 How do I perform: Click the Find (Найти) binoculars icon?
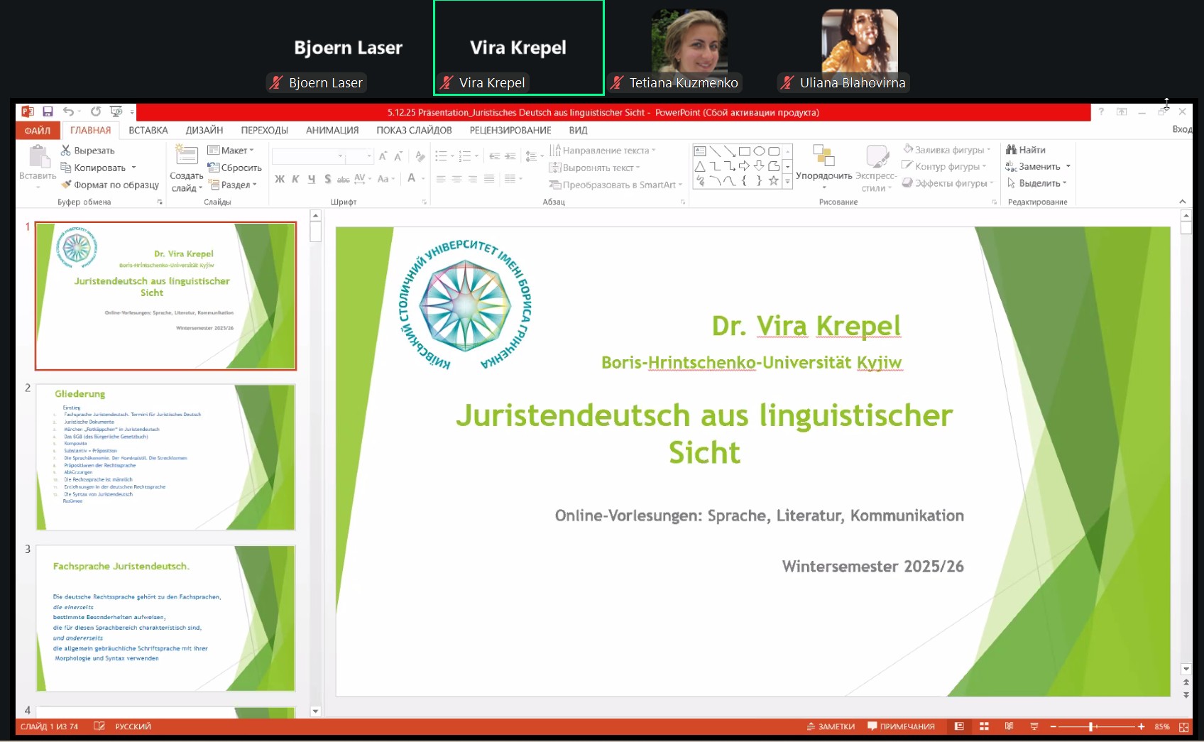click(1012, 150)
